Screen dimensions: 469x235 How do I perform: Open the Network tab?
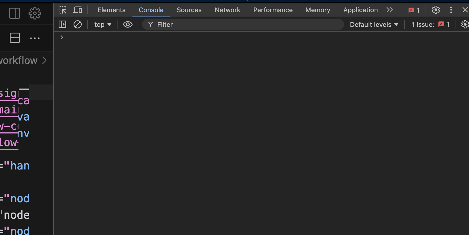[x=227, y=10]
